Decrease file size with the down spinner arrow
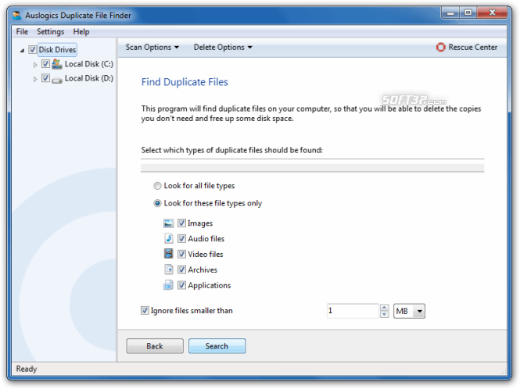 pos(385,315)
